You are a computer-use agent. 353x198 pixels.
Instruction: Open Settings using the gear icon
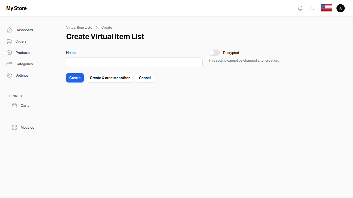(9, 75)
